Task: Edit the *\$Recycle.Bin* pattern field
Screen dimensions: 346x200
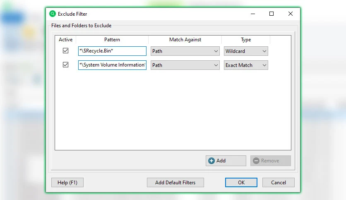Action: 112,51
